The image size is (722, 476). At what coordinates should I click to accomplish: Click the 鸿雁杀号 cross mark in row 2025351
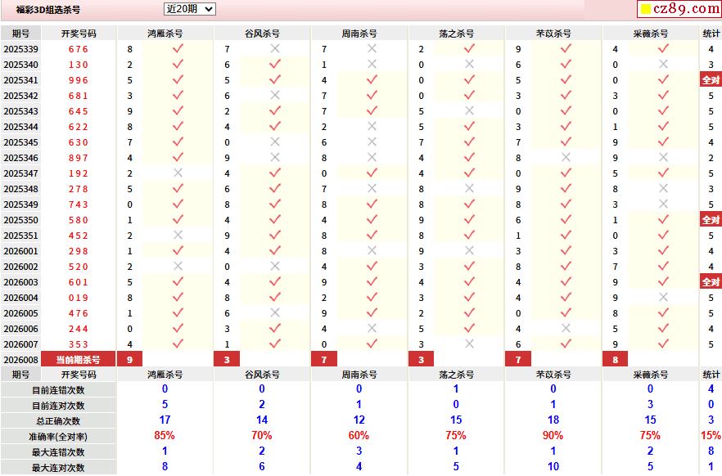(178, 236)
